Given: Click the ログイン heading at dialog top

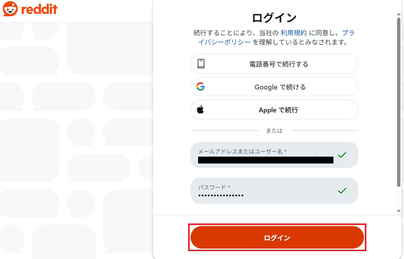Looking at the screenshot, I should click(x=274, y=18).
